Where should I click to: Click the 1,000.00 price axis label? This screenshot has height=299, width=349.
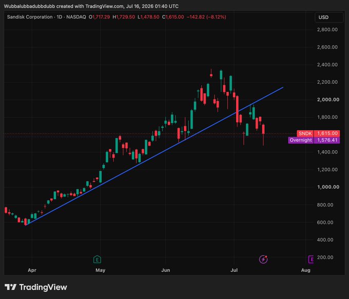tap(328, 187)
